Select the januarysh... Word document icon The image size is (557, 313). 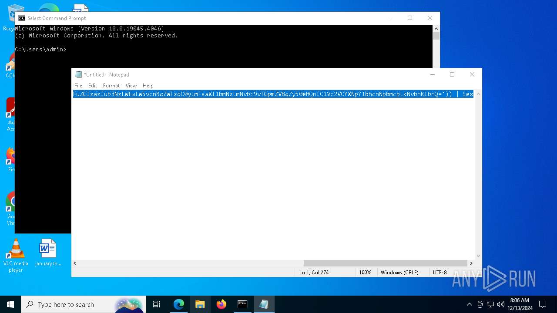point(48,253)
